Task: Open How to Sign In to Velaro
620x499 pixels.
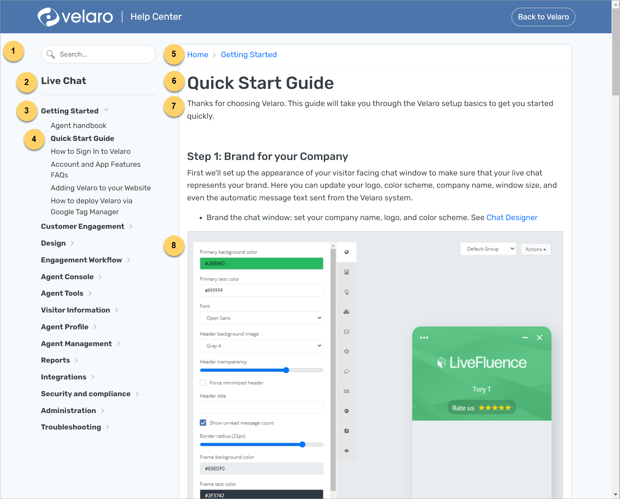Action: (x=90, y=151)
